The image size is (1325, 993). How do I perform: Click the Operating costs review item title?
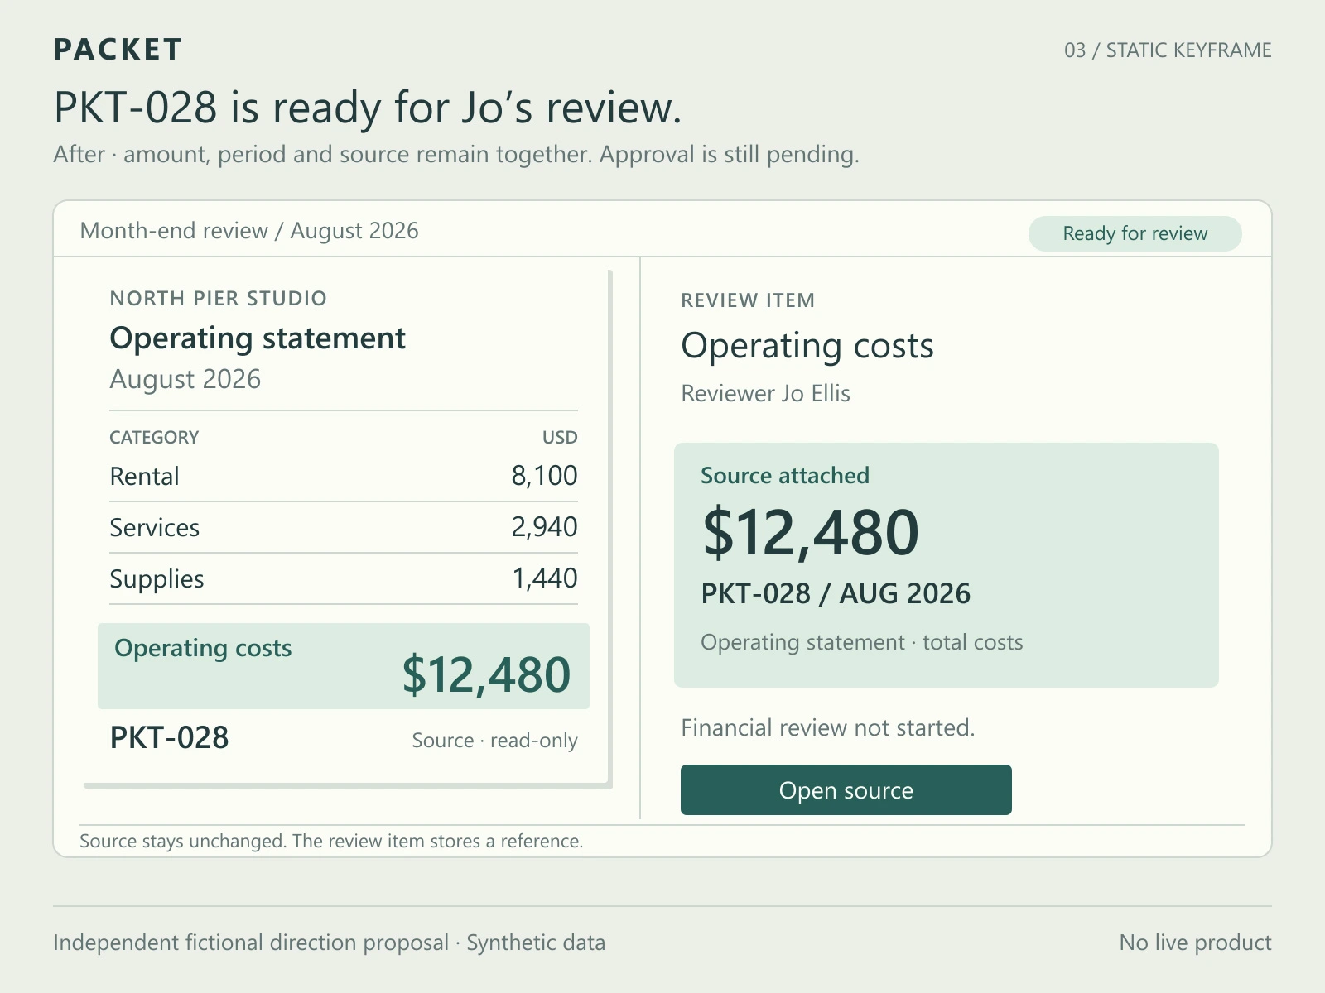click(807, 346)
